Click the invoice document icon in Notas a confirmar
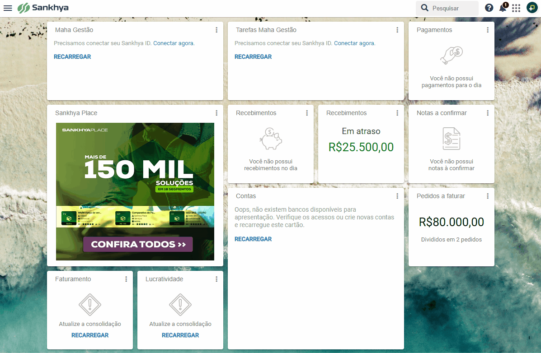This screenshot has width=541, height=353. [x=452, y=139]
